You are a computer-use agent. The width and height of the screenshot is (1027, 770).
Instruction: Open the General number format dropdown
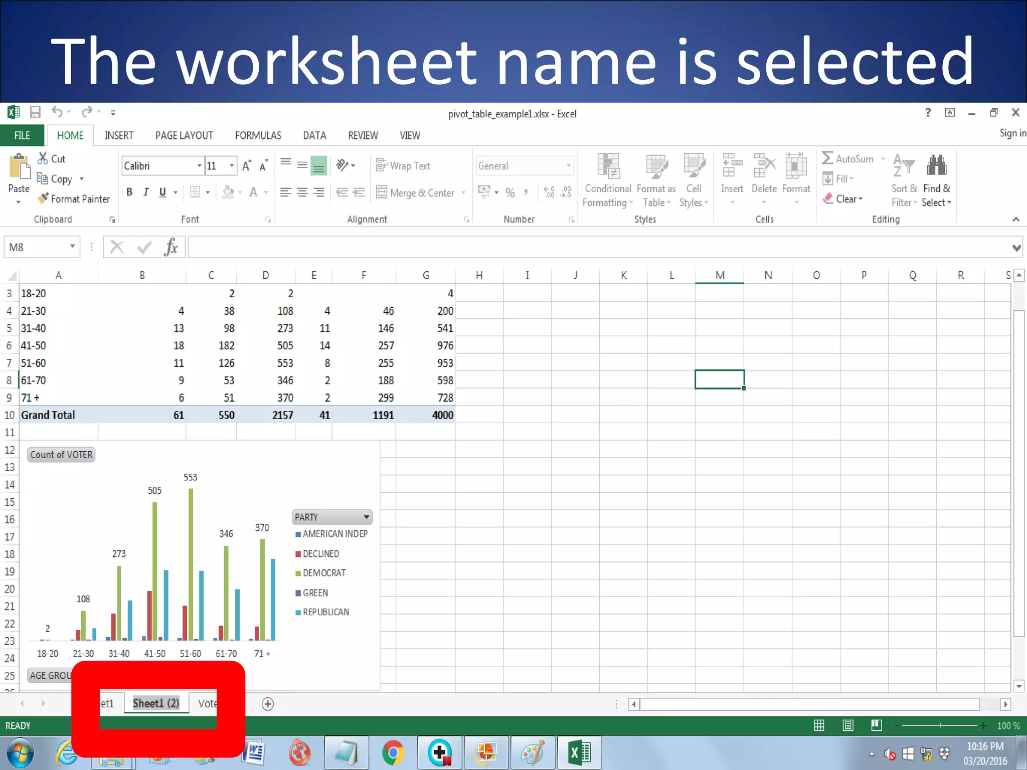point(569,166)
